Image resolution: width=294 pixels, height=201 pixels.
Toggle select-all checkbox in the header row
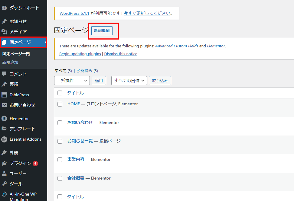tap(60, 93)
